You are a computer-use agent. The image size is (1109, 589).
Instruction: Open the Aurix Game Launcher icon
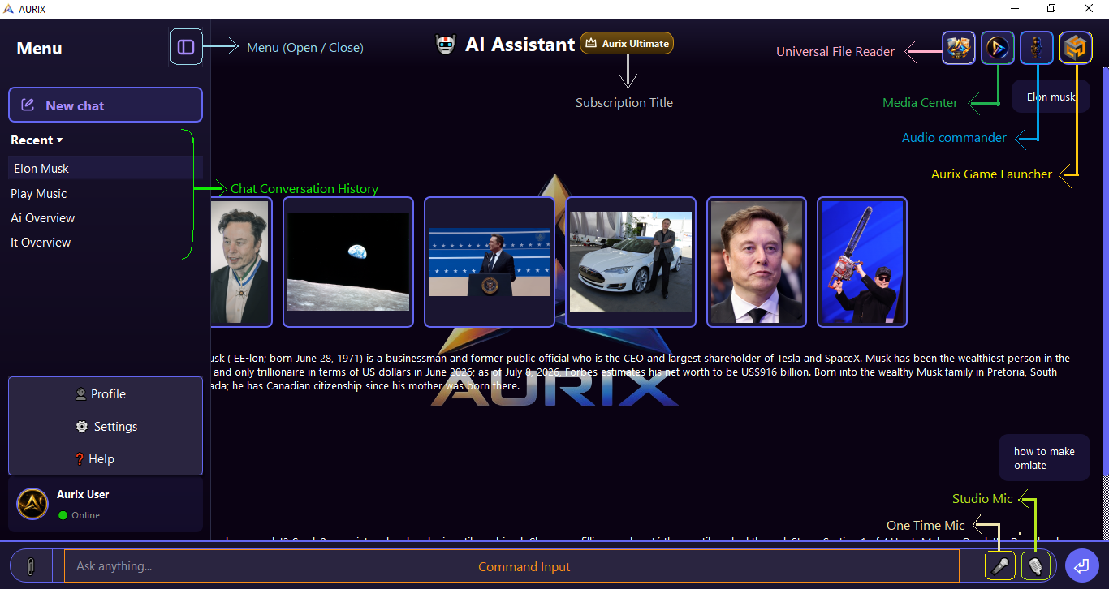1076,48
